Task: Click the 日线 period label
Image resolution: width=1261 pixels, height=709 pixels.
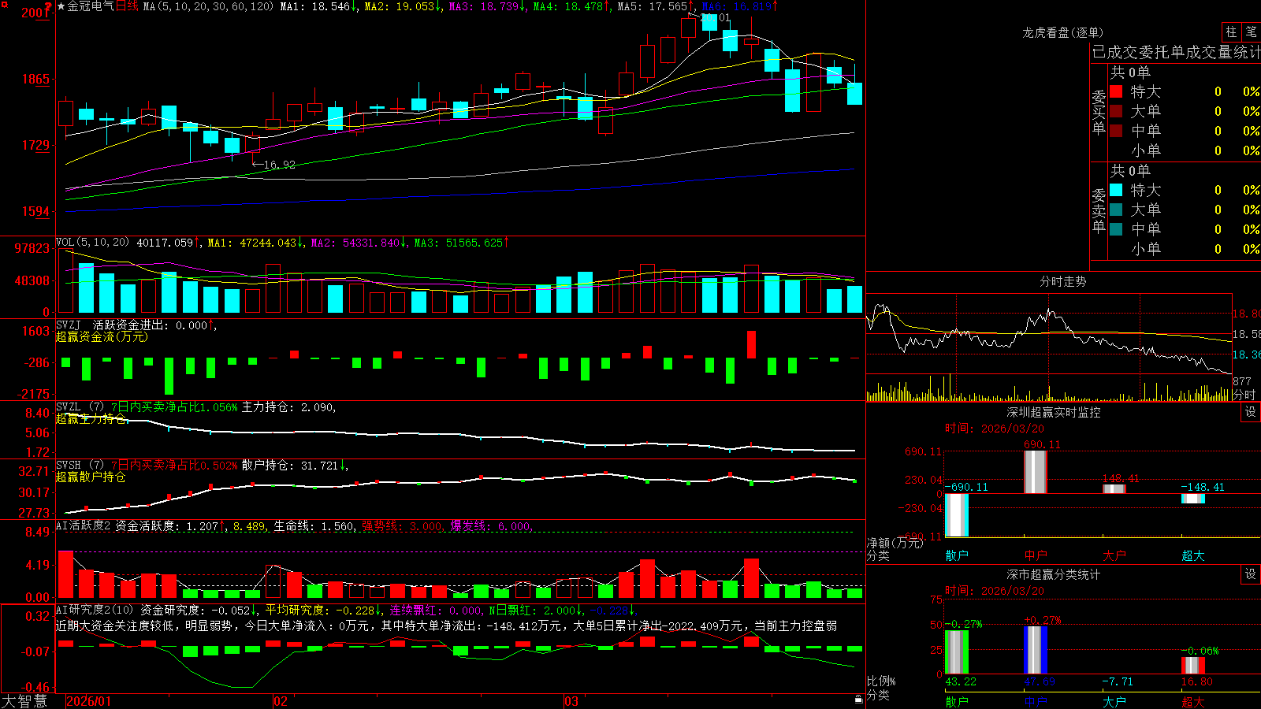Action: click(127, 6)
